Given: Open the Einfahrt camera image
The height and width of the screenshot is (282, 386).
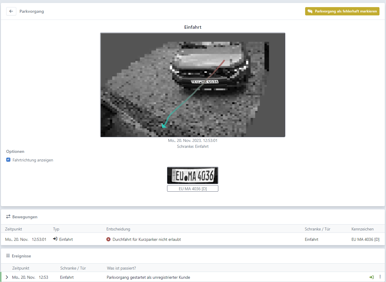Looking at the screenshot, I should coord(193,85).
